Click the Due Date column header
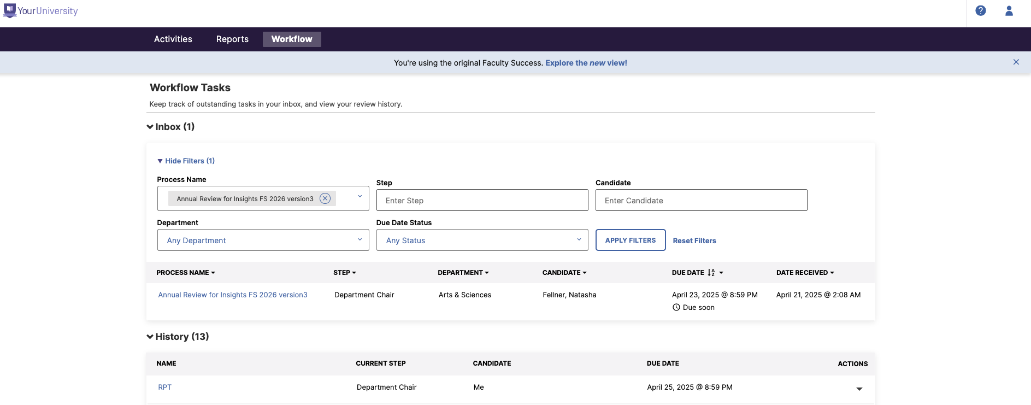Image resolution: width=1031 pixels, height=405 pixels. [698, 272]
